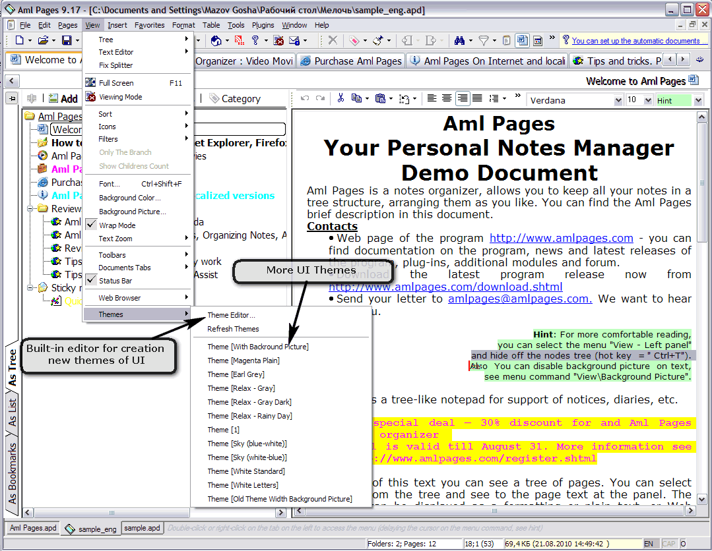Collapse the Sticky tree folder
Image resolution: width=712 pixels, height=551 pixels.
(30, 287)
